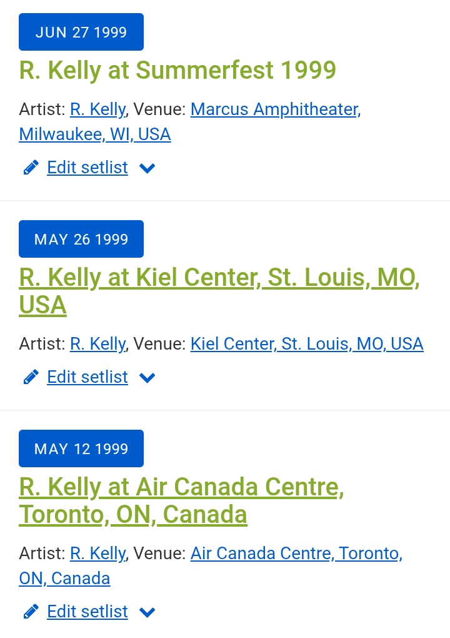Click the MAY 26 1999 date badge
Screen dimensions: 450x638
click(81, 239)
